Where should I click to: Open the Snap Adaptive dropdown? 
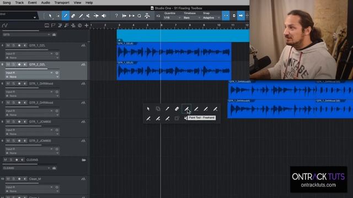click(211, 18)
